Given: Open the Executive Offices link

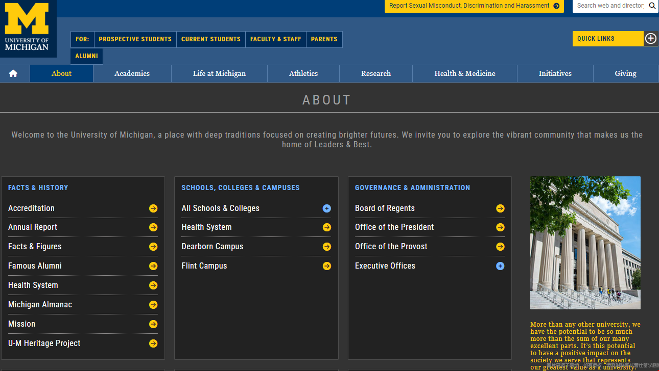Looking at the screenshot, I should 385,266.
